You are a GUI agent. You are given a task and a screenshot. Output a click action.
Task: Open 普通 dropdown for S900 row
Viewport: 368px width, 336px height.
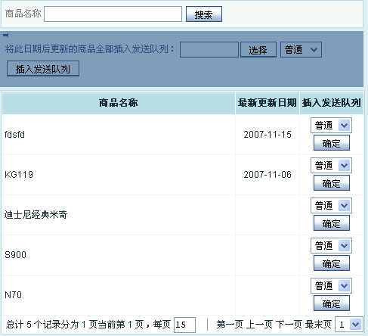pos(331,246)
